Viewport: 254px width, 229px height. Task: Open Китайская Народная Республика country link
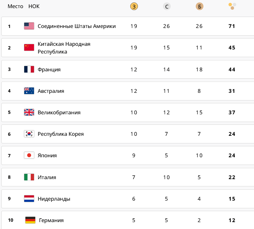pyautogui.click(x=64, y=48)
